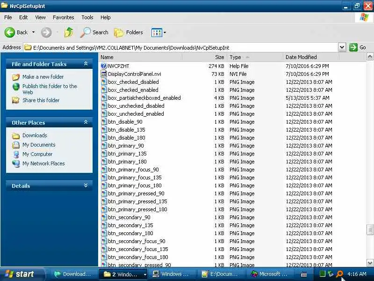Collapse the File and Folder Tasks panel

pyautogui.click(x=86, y=64)
